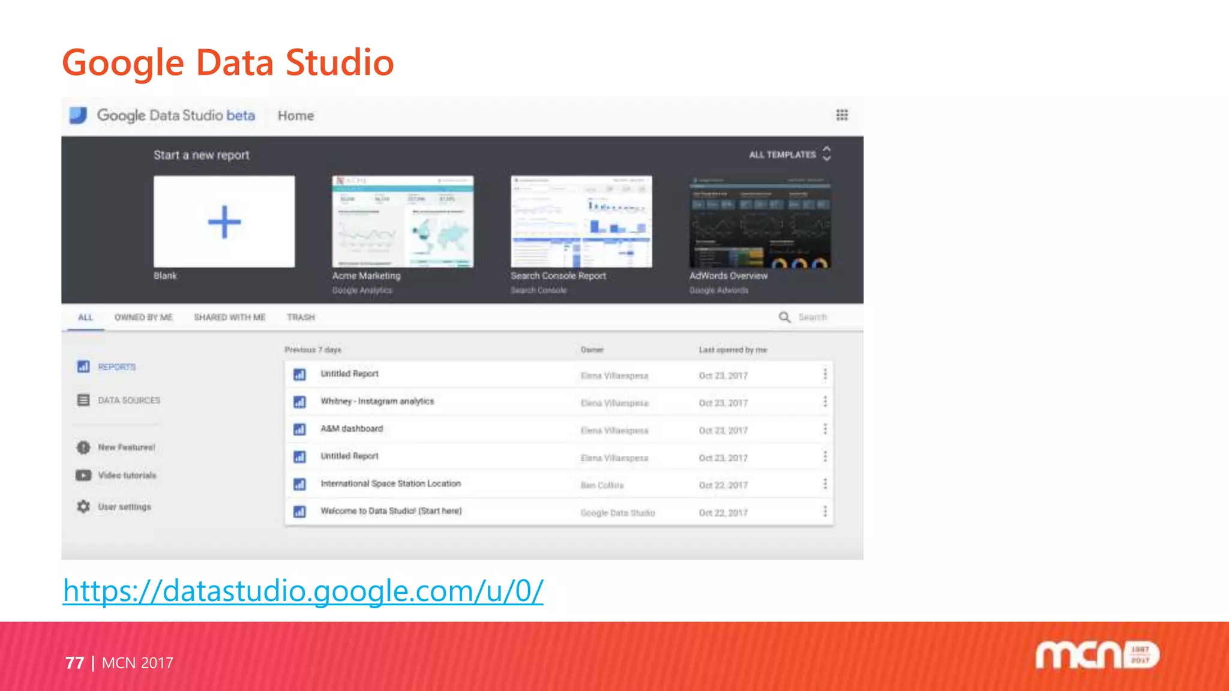This screenshot has width=1229, height=691.
Task: Click report icon of first Untitled Report row
Action: coord(299,375)
